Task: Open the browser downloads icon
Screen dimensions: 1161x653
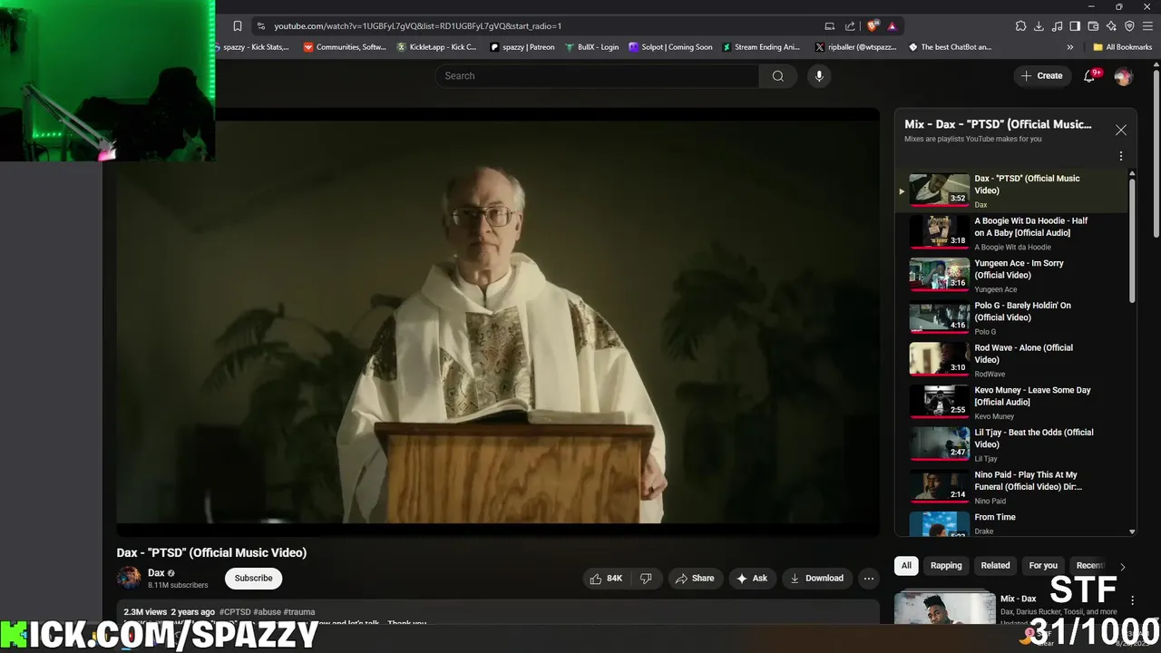Action: pos(1039,26)
